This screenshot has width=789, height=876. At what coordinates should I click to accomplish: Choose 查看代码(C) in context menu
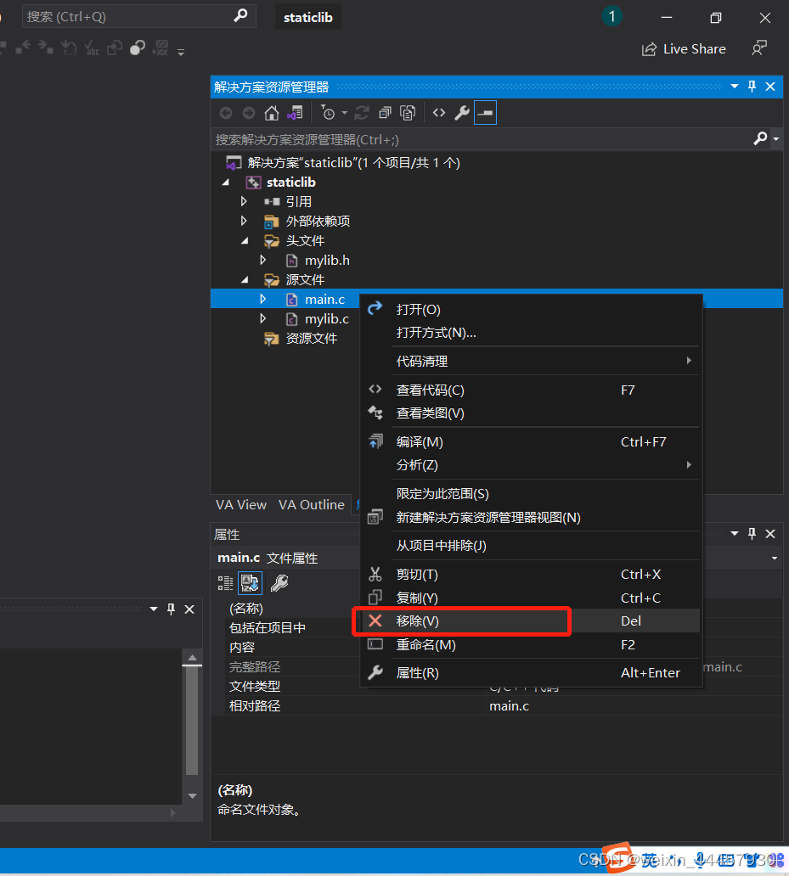[x=530, y=390]
